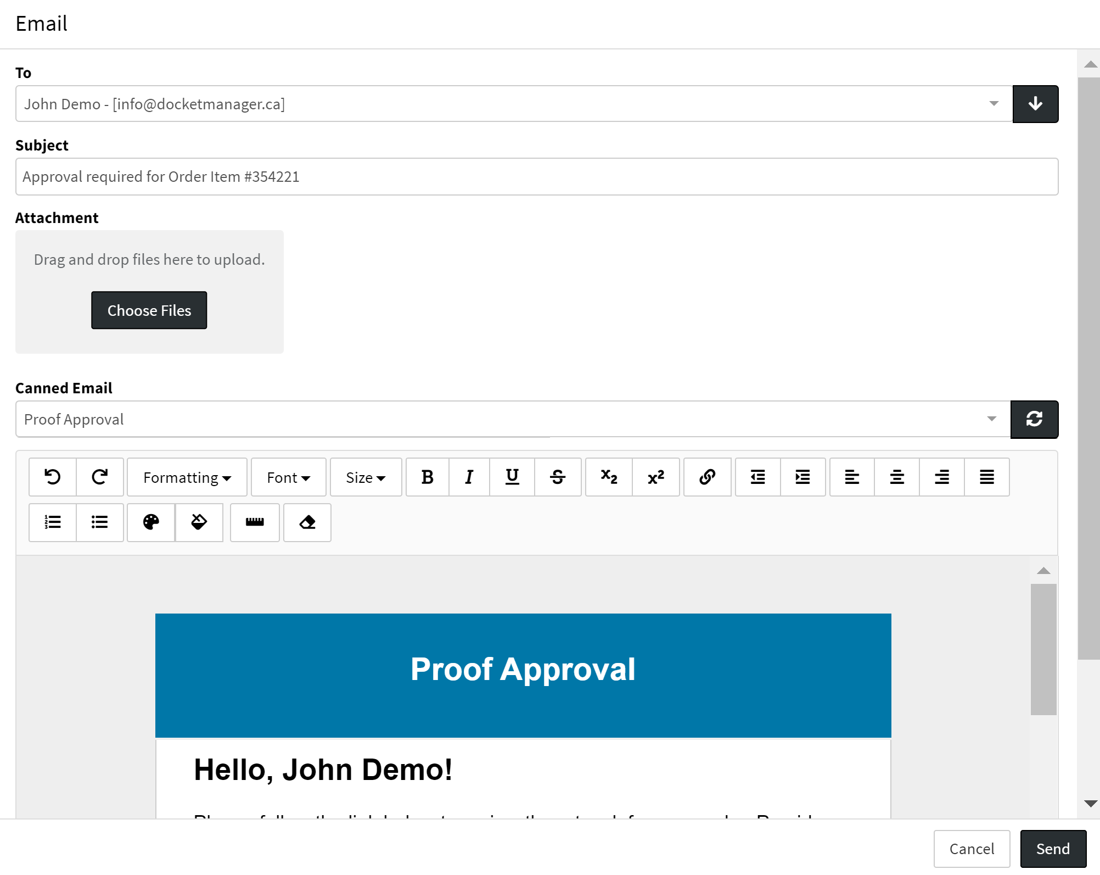Open the text color palette icon
This screenshot has width=1100, height=875.
151,522
